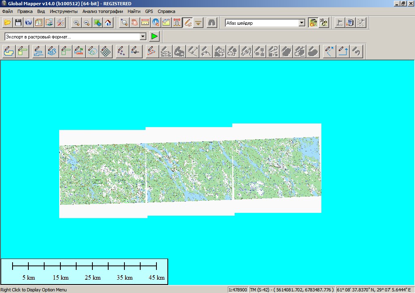Select the Zoom In magnifier tool
The image size is (415, 293).
(76, 23)
